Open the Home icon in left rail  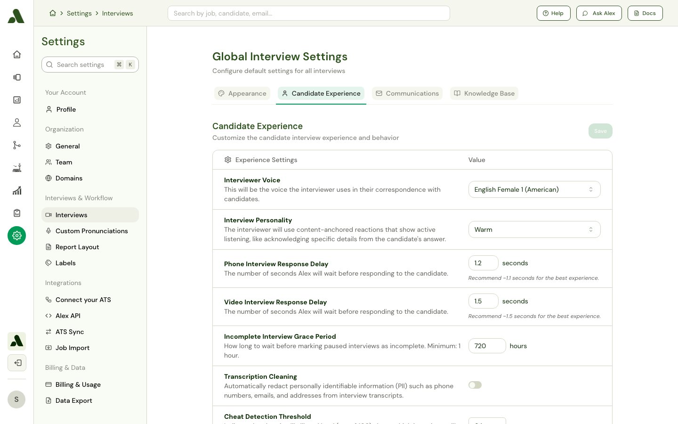point(17,55)
